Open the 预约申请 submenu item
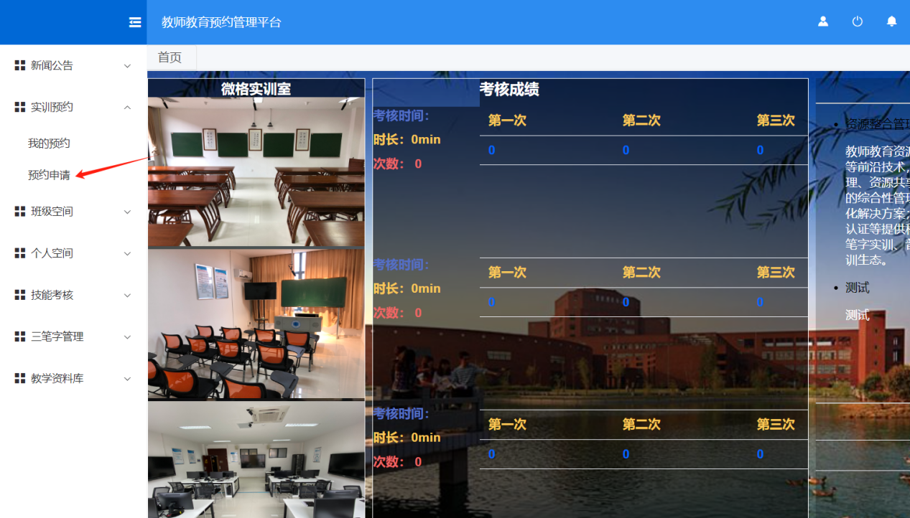 point(49,175)
